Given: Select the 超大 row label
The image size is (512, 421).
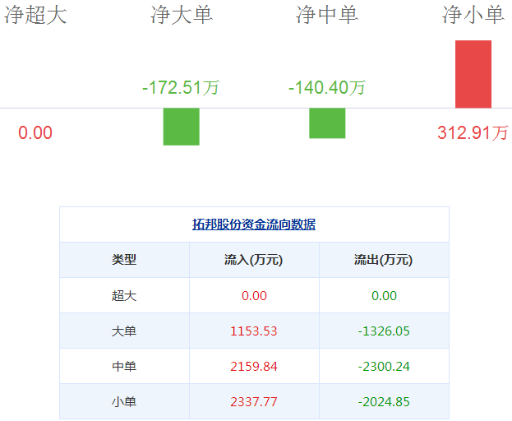Looking at the screenshot, I should click(124, 296).
